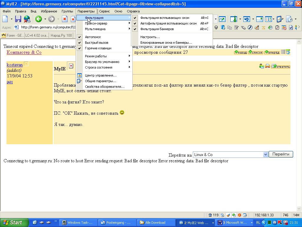Switch to the Народ.Ру: 100 tab
This screenshot has height=227, width=302.
pos(61,35)
